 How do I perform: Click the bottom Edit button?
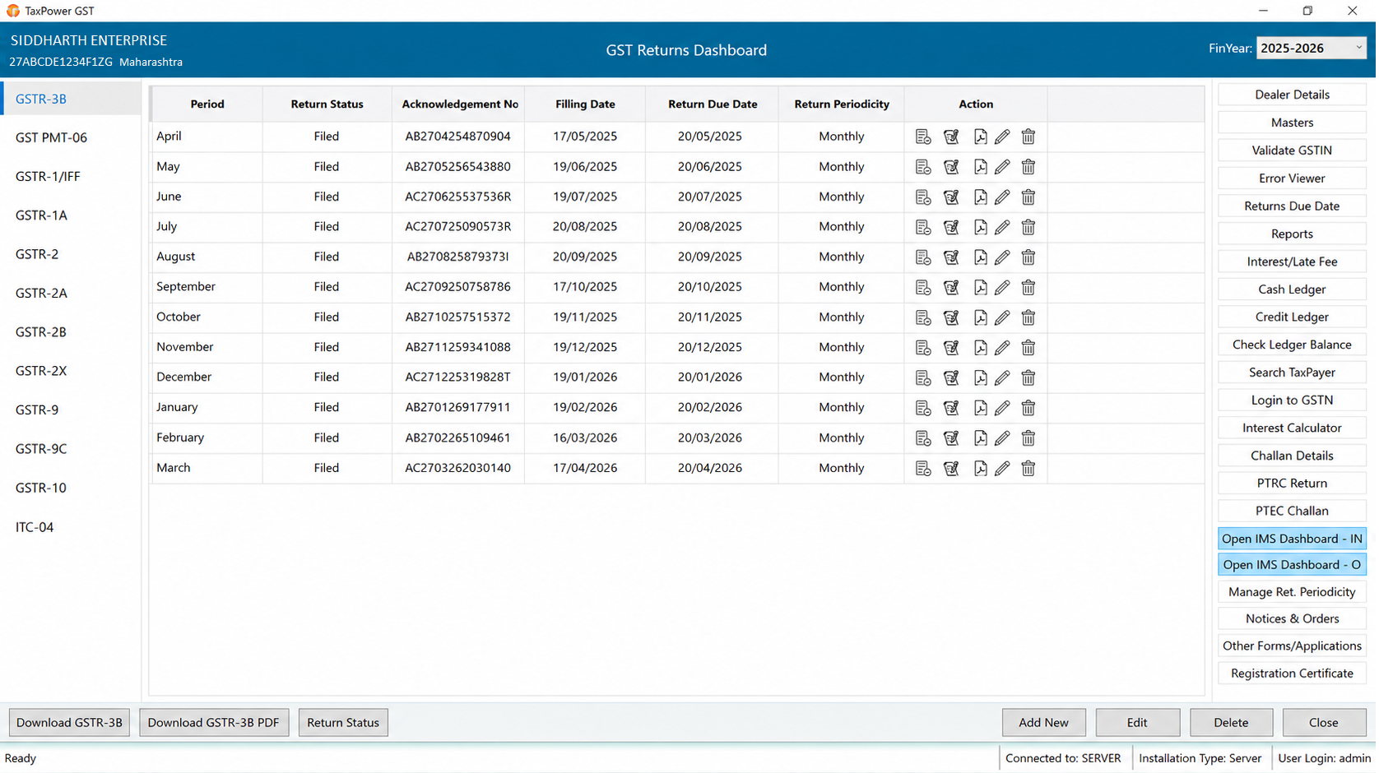(1137, 723)
